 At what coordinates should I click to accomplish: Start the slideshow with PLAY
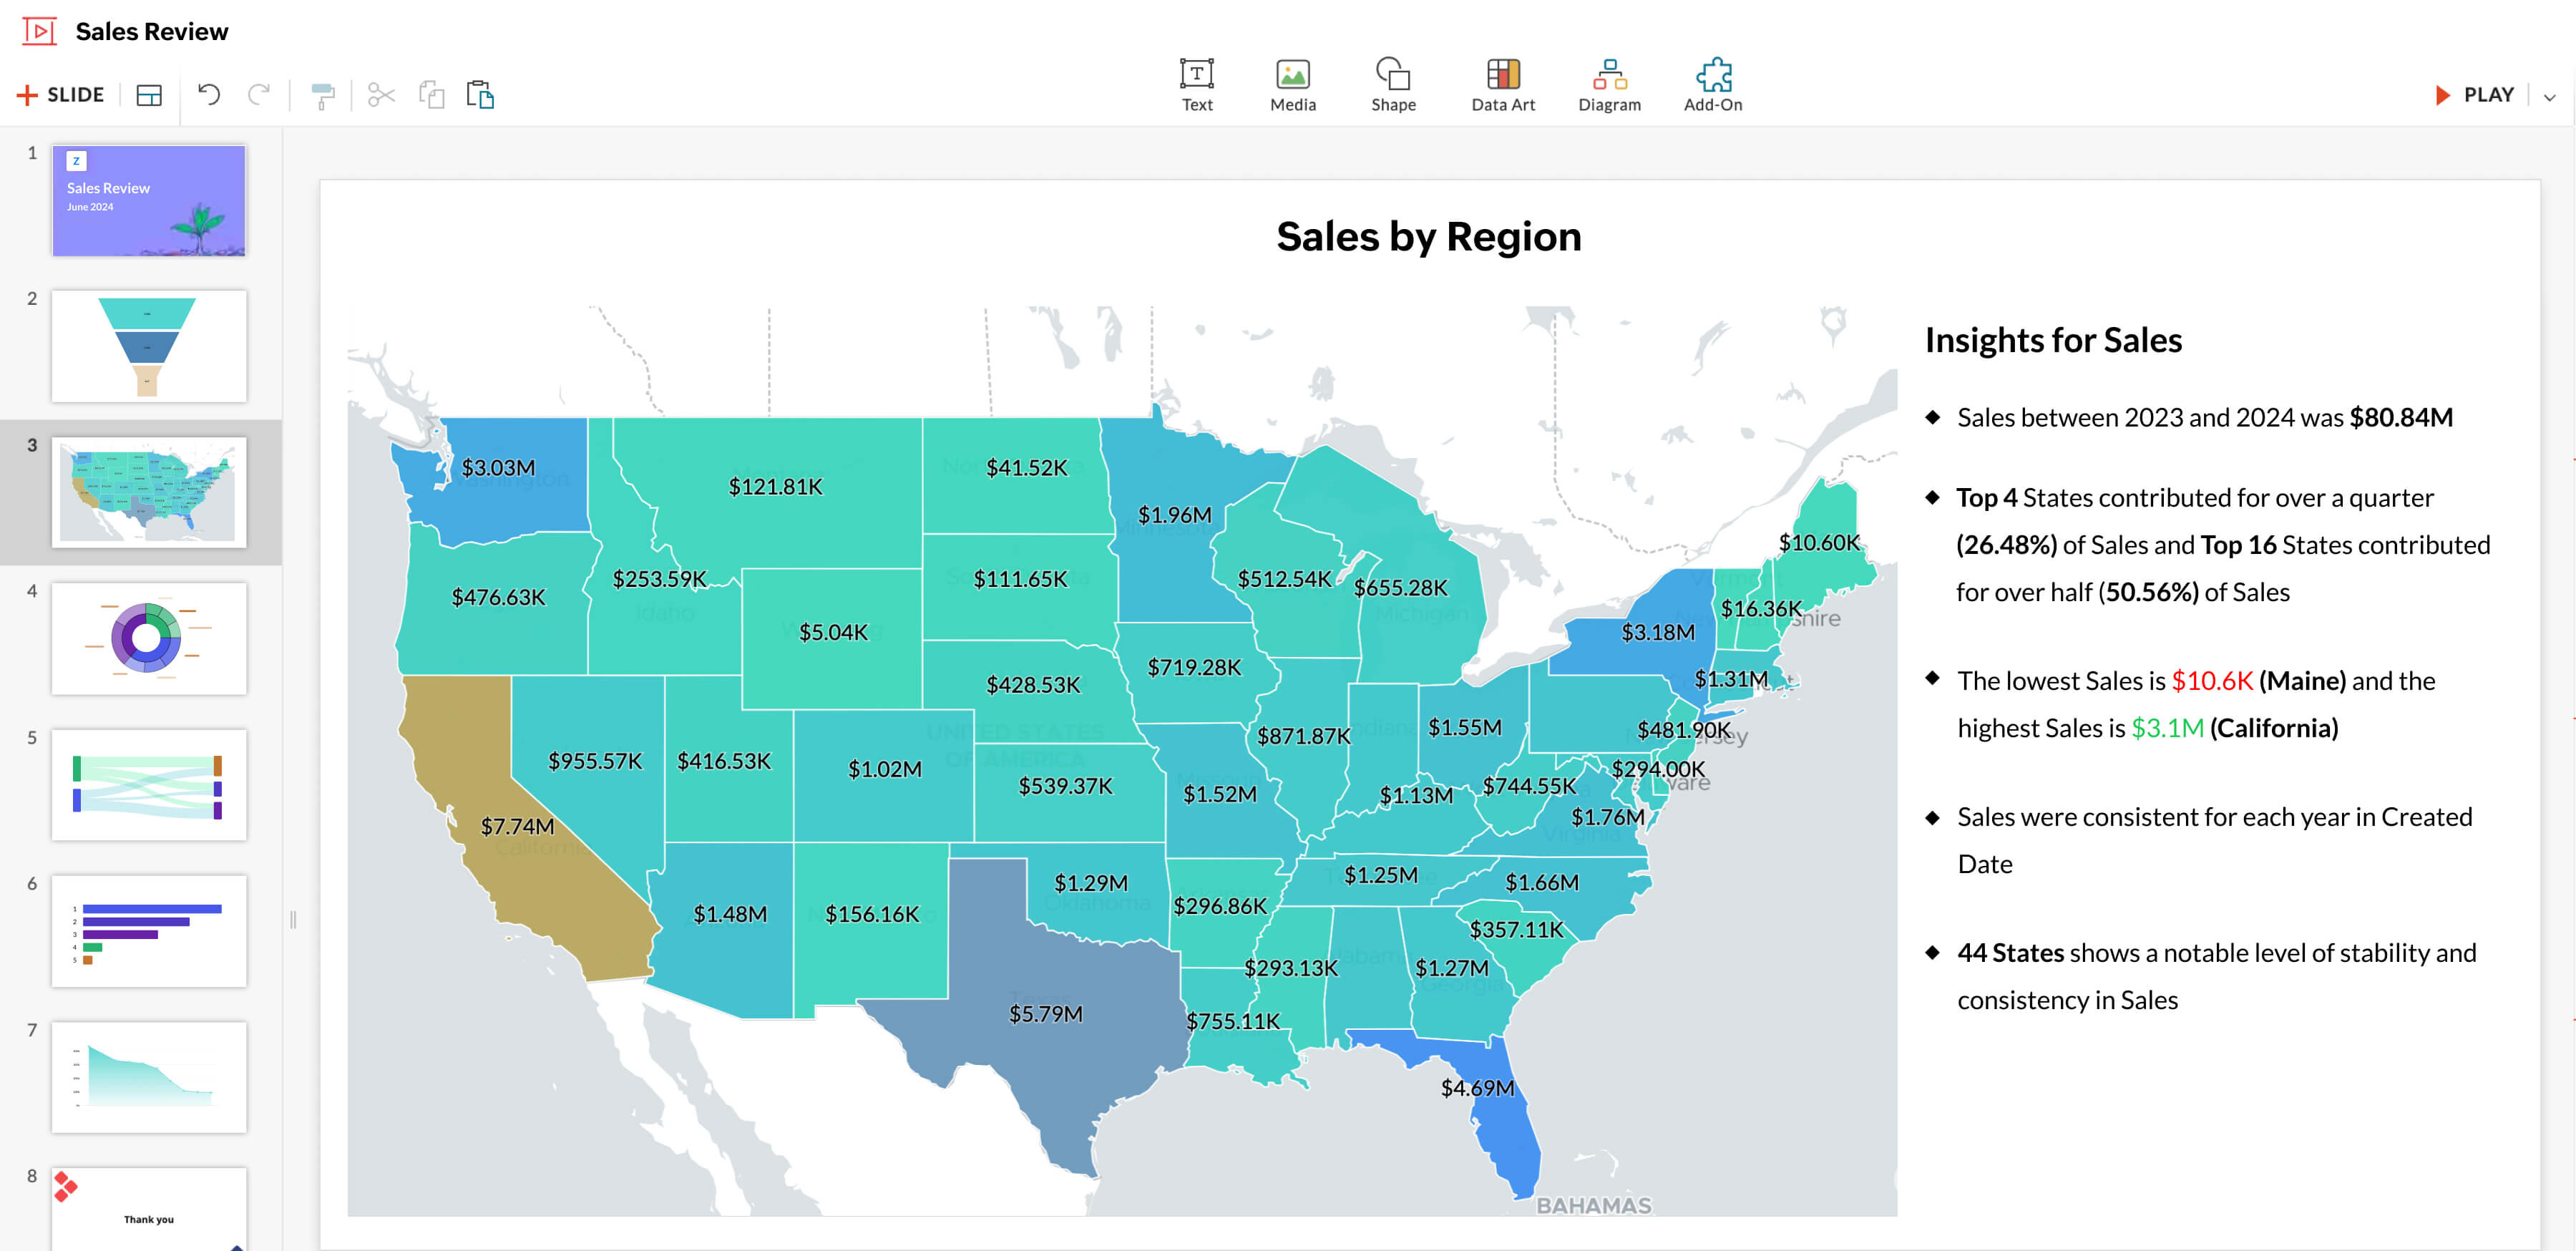[2474, 95]
